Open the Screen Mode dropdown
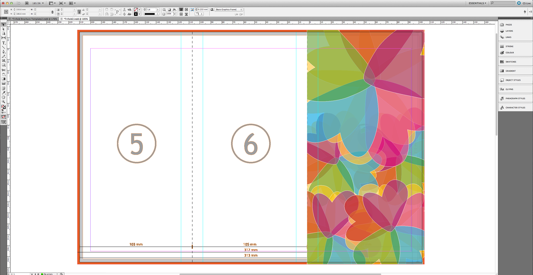The width and height of the screenshot is (533, 275). pyautogui.click(x=62, y=3)
